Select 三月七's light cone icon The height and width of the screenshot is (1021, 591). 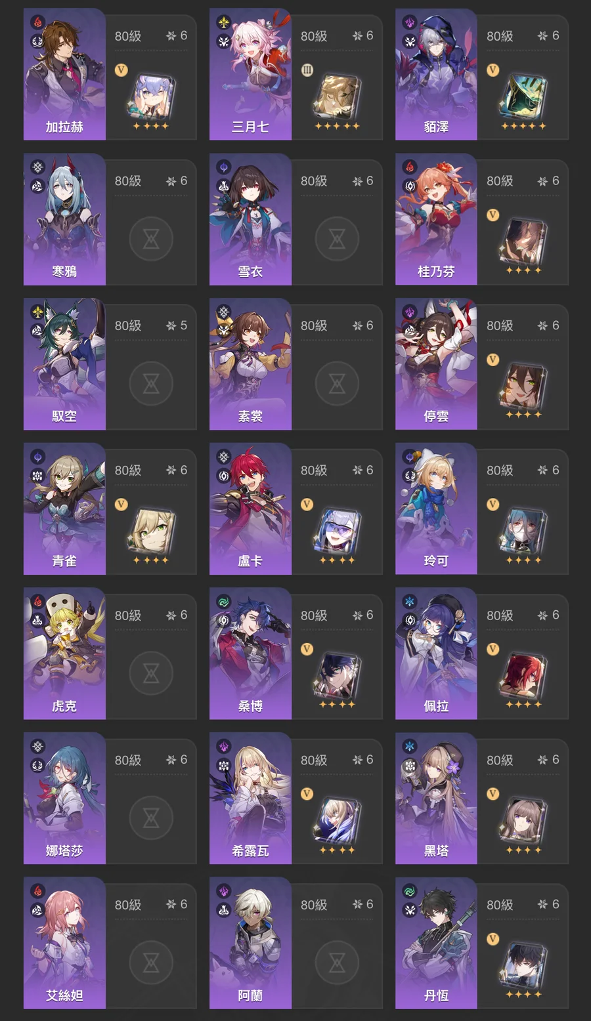337,96
